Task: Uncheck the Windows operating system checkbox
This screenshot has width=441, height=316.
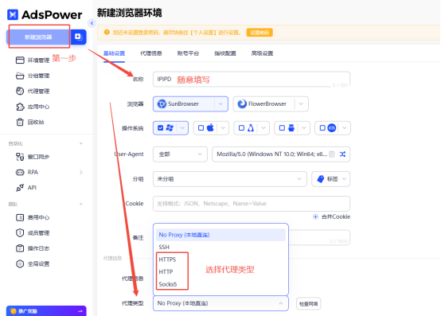Action: [161, 128]
